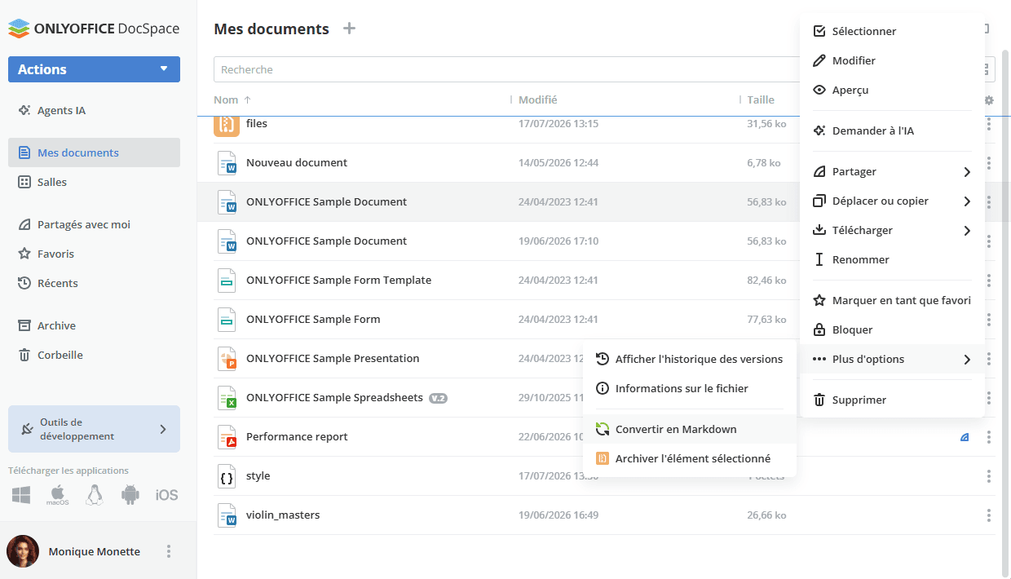The height and width of the screenshot is (579, 1011).
Task: Open the user menu beside Monique Monette
Action: 169,551
